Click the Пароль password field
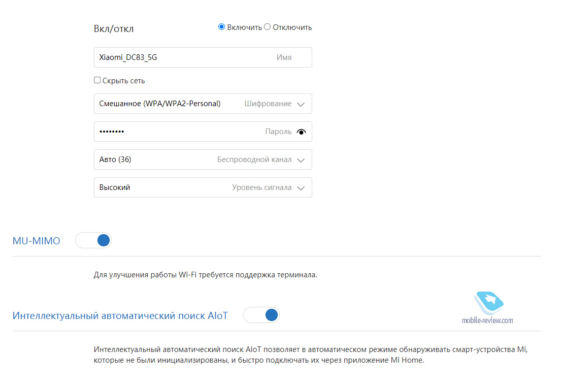 tap(203, 132)
